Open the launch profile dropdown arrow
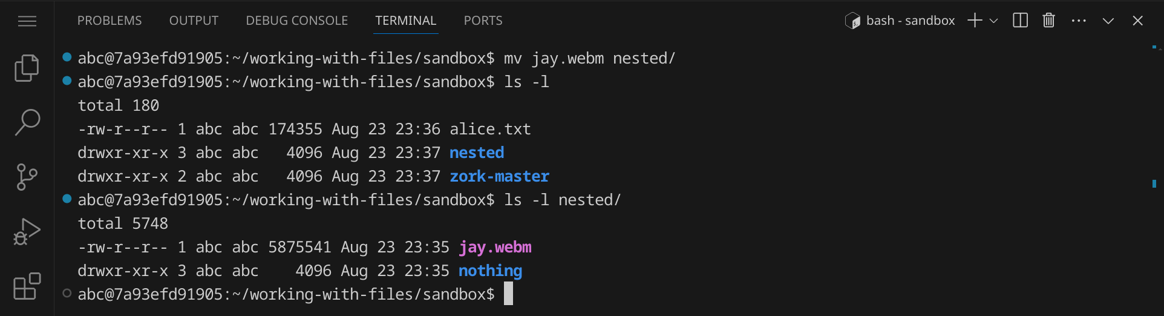This screenshot has width=1164, height=316. [x=993, y=21]
